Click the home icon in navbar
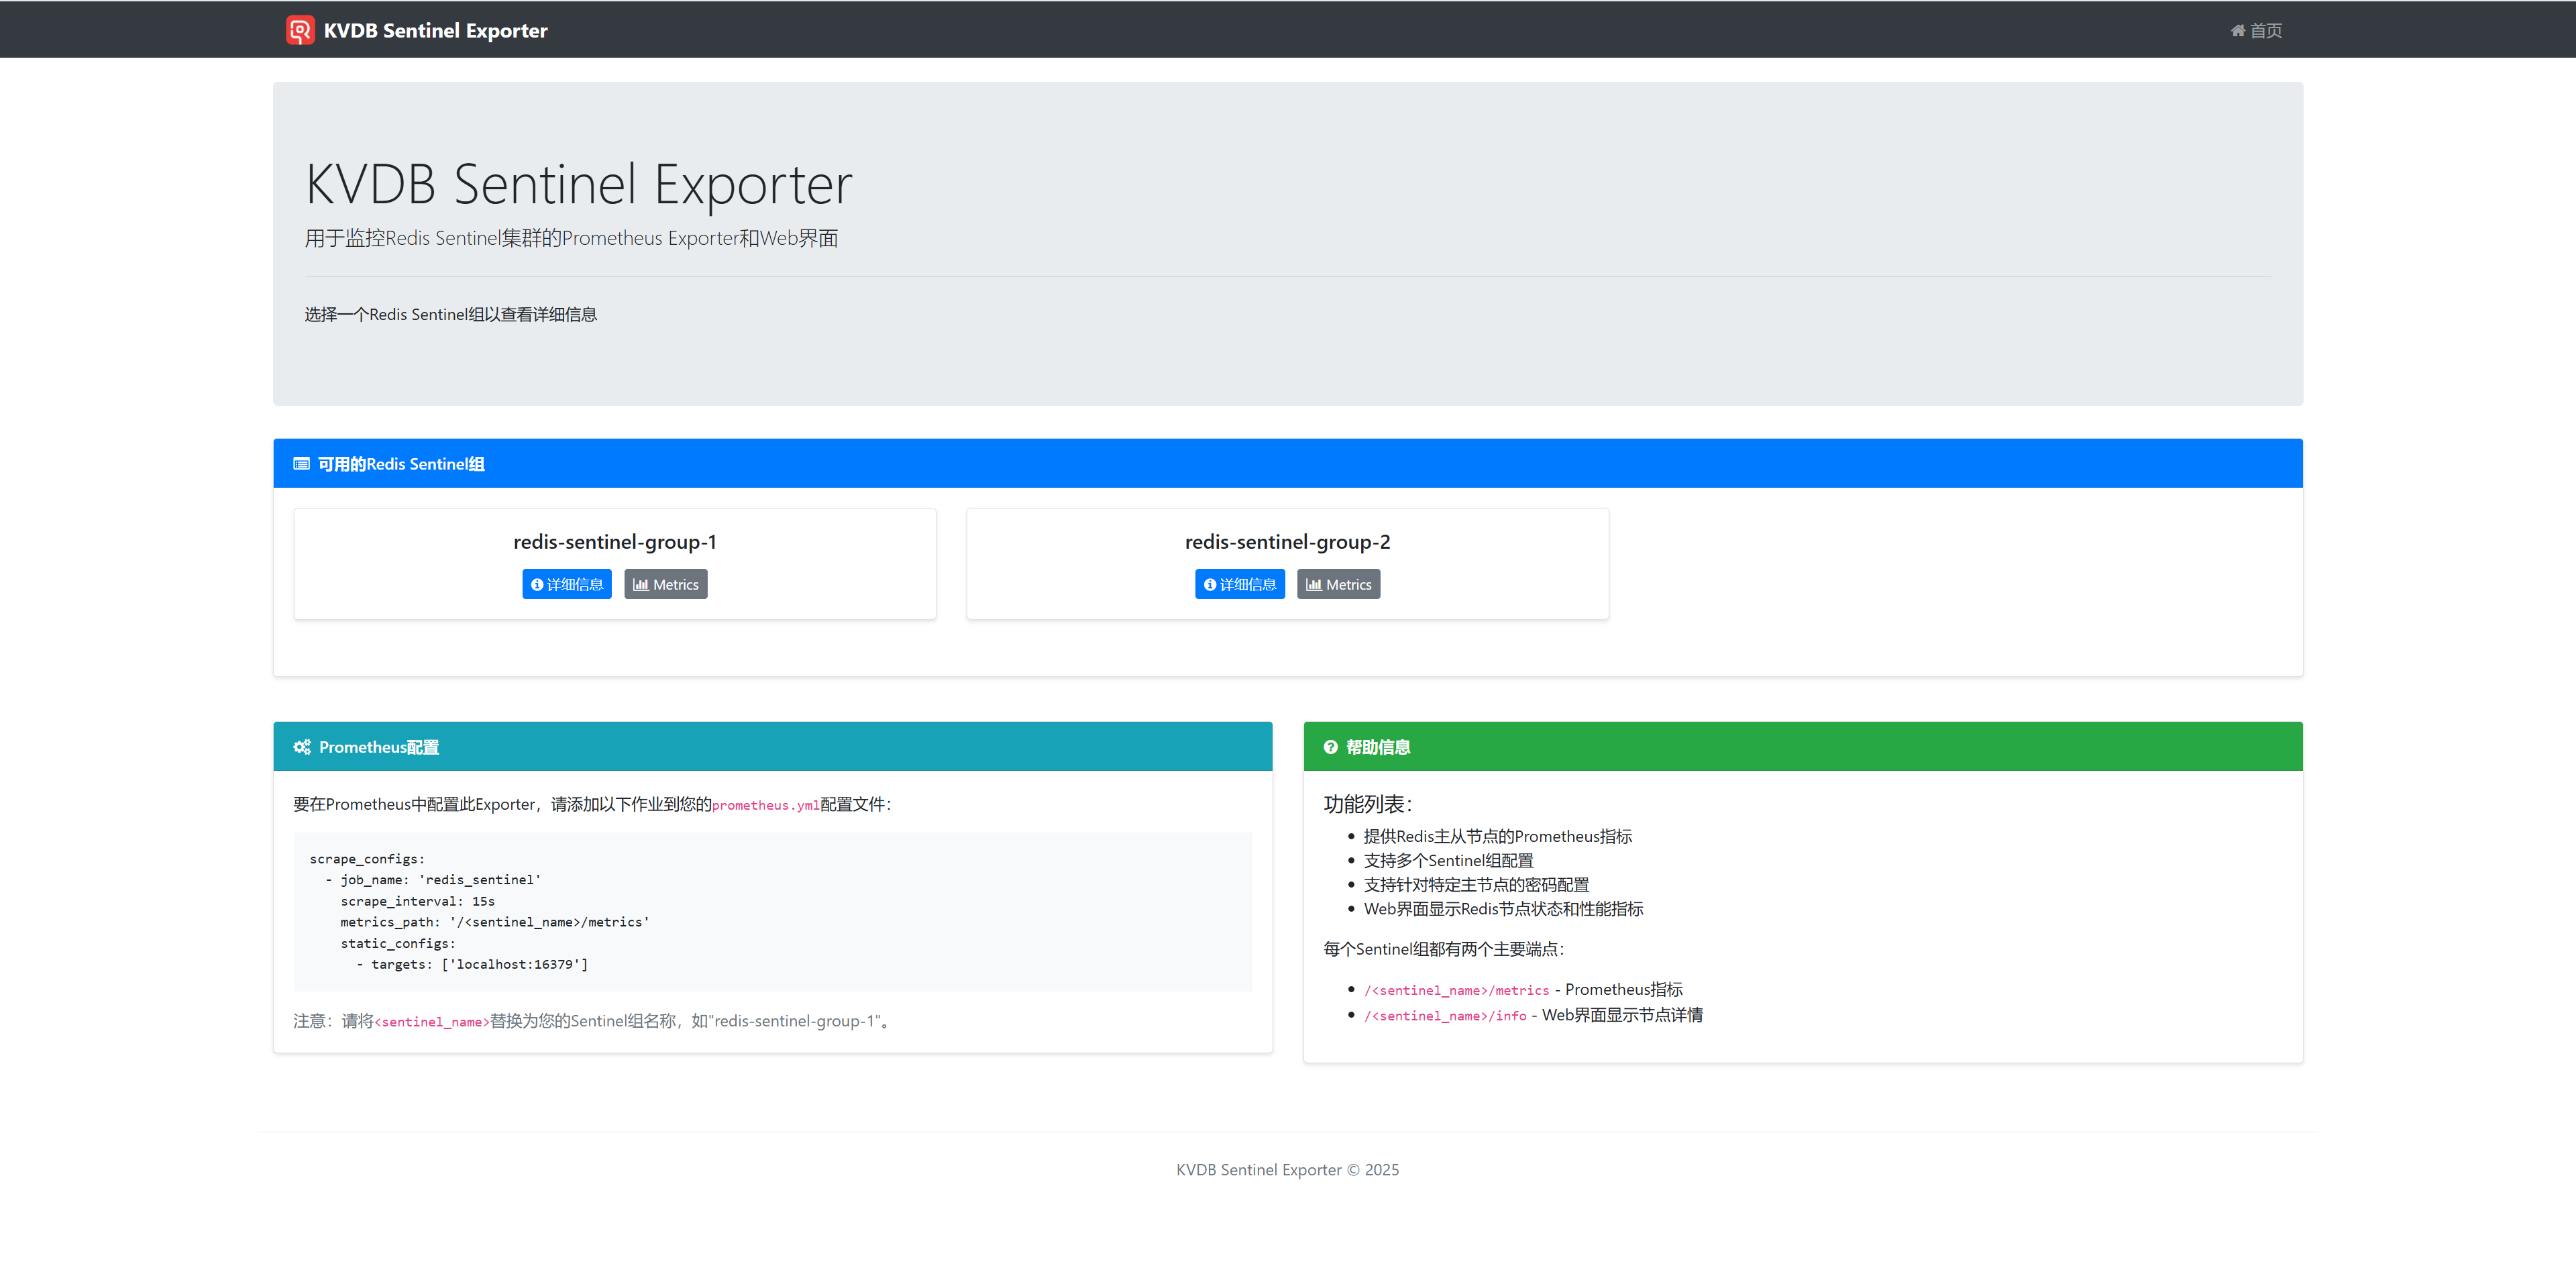2576x1280 pixels. pyautogui.click(x=2237, y=30)
